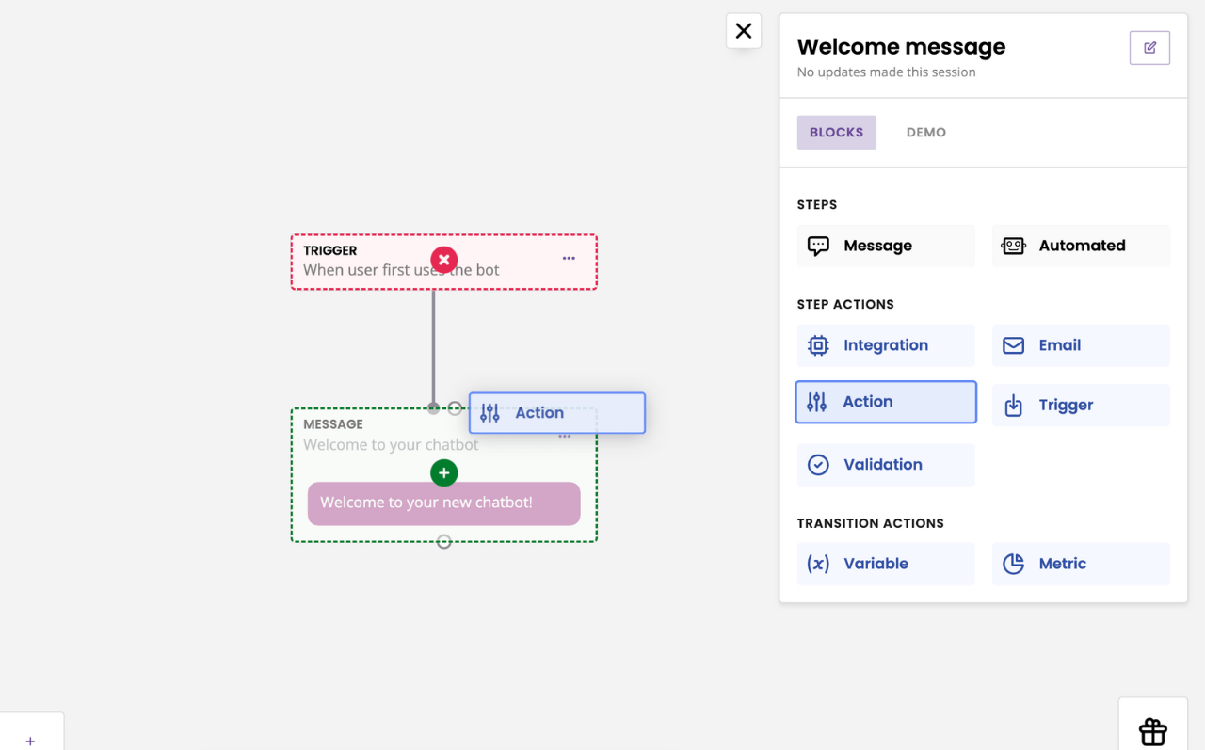
Task: Choose the Integration step action
Action: (x=886, y=345)
